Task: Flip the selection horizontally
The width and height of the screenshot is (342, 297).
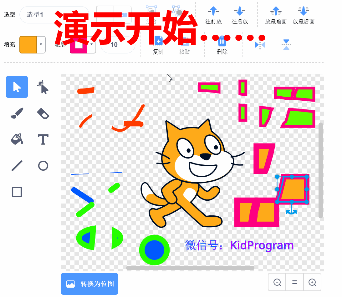Action: (x=260, y=45)
